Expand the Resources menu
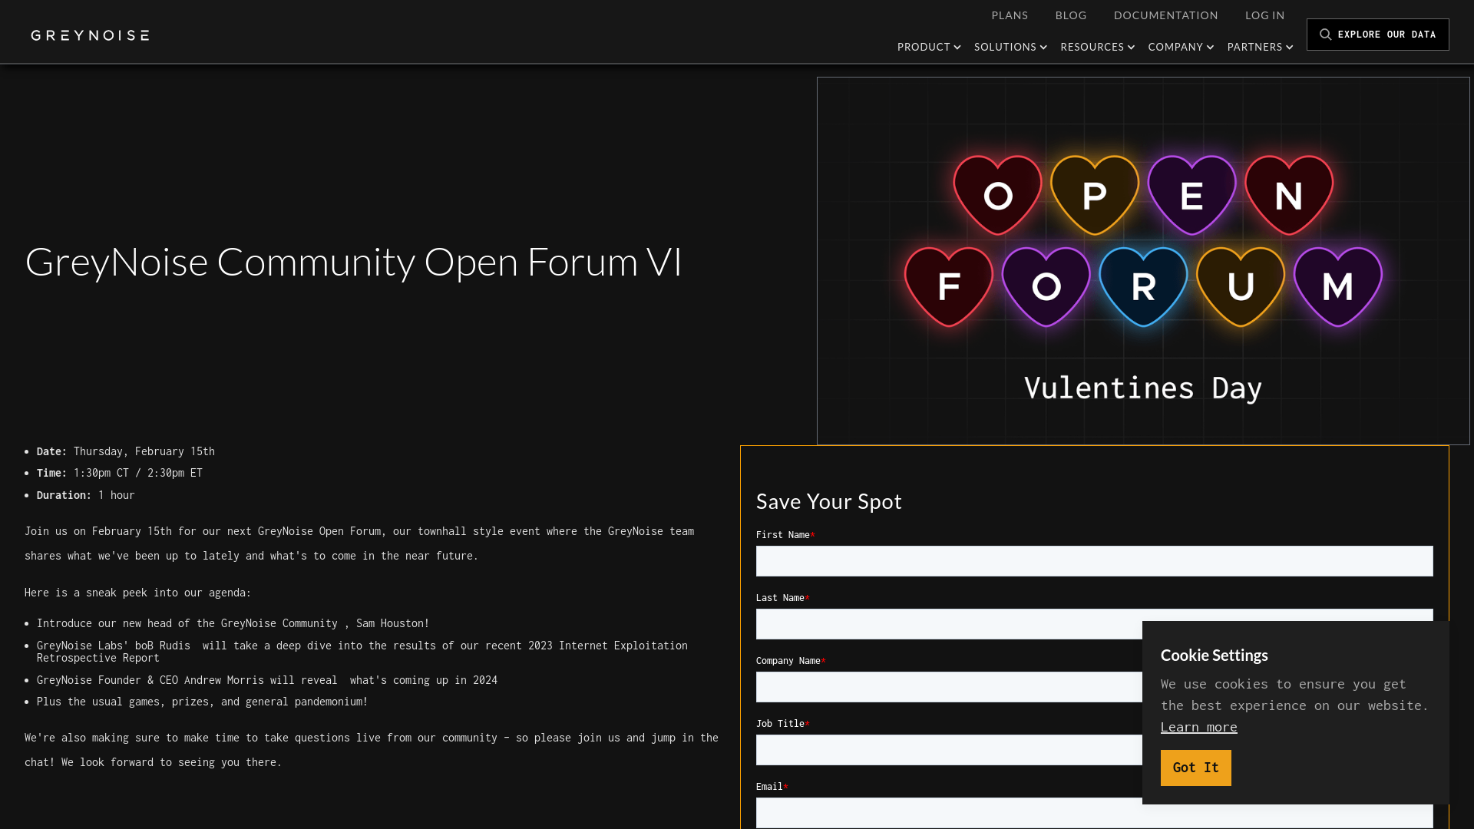The width and height of the screenshot is (1474, 829). (1097, 47)
